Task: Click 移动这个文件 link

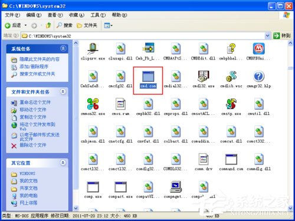Action: tap(33, 110)
